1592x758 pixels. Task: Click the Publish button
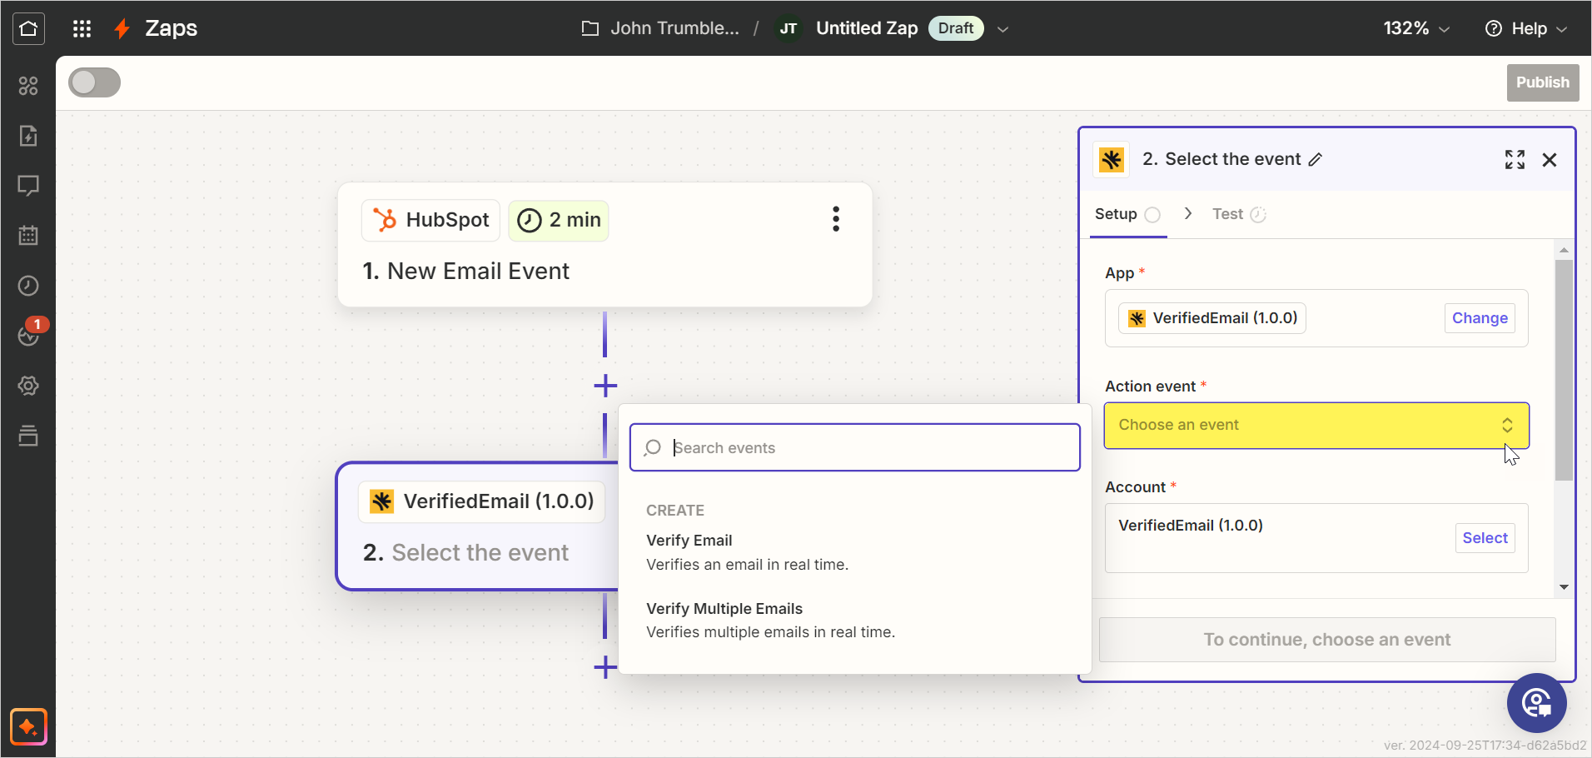point(1542,82)
